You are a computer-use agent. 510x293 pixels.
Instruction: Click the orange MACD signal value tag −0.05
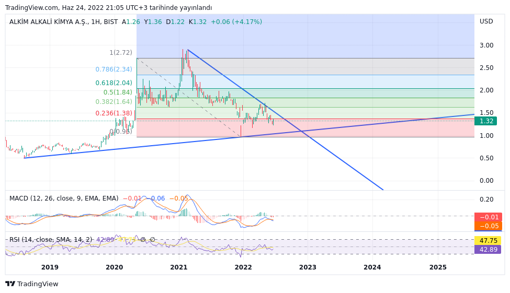488,226
